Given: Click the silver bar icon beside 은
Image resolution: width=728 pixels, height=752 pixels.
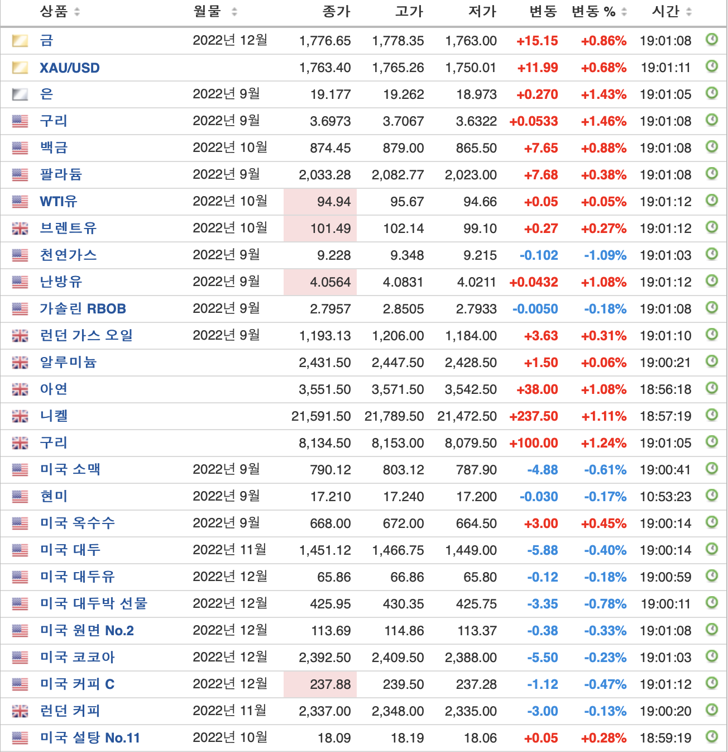Looking at the screenshot, I should pos(20,94).
